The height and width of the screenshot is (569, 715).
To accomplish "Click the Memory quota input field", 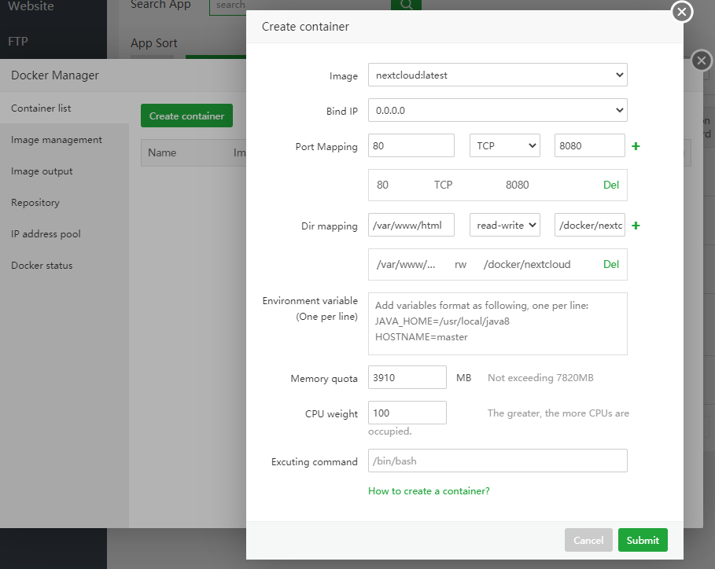I will pos(407,378).
